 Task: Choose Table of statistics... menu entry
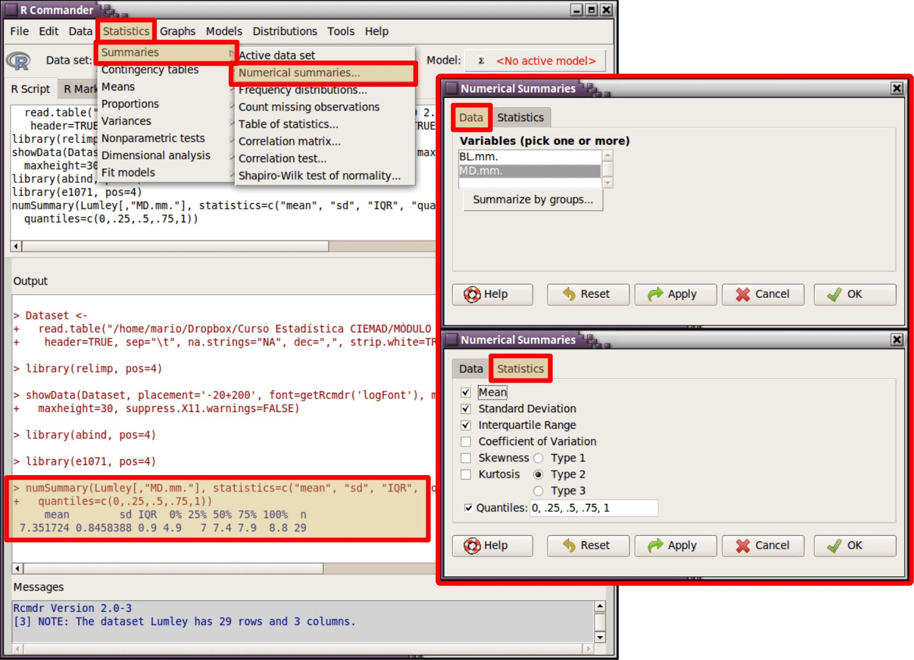tap(324, 124)
